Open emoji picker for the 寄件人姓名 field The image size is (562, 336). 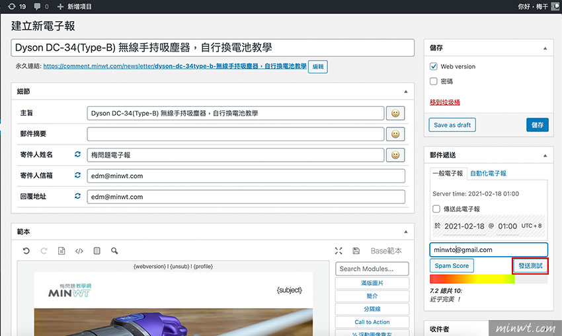tap(395, 155)
